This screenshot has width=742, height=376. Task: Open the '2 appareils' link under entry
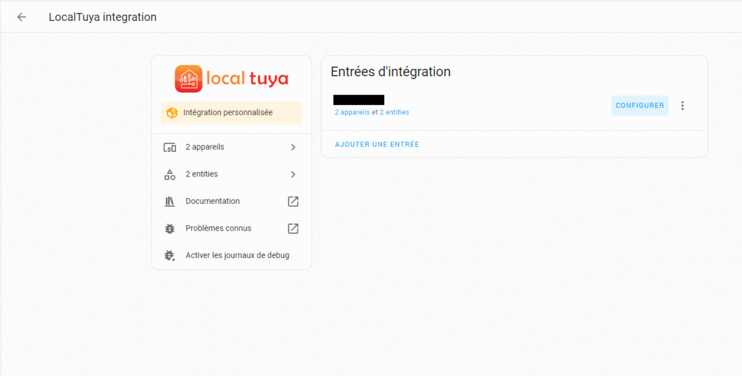click(x=352, y=112)
